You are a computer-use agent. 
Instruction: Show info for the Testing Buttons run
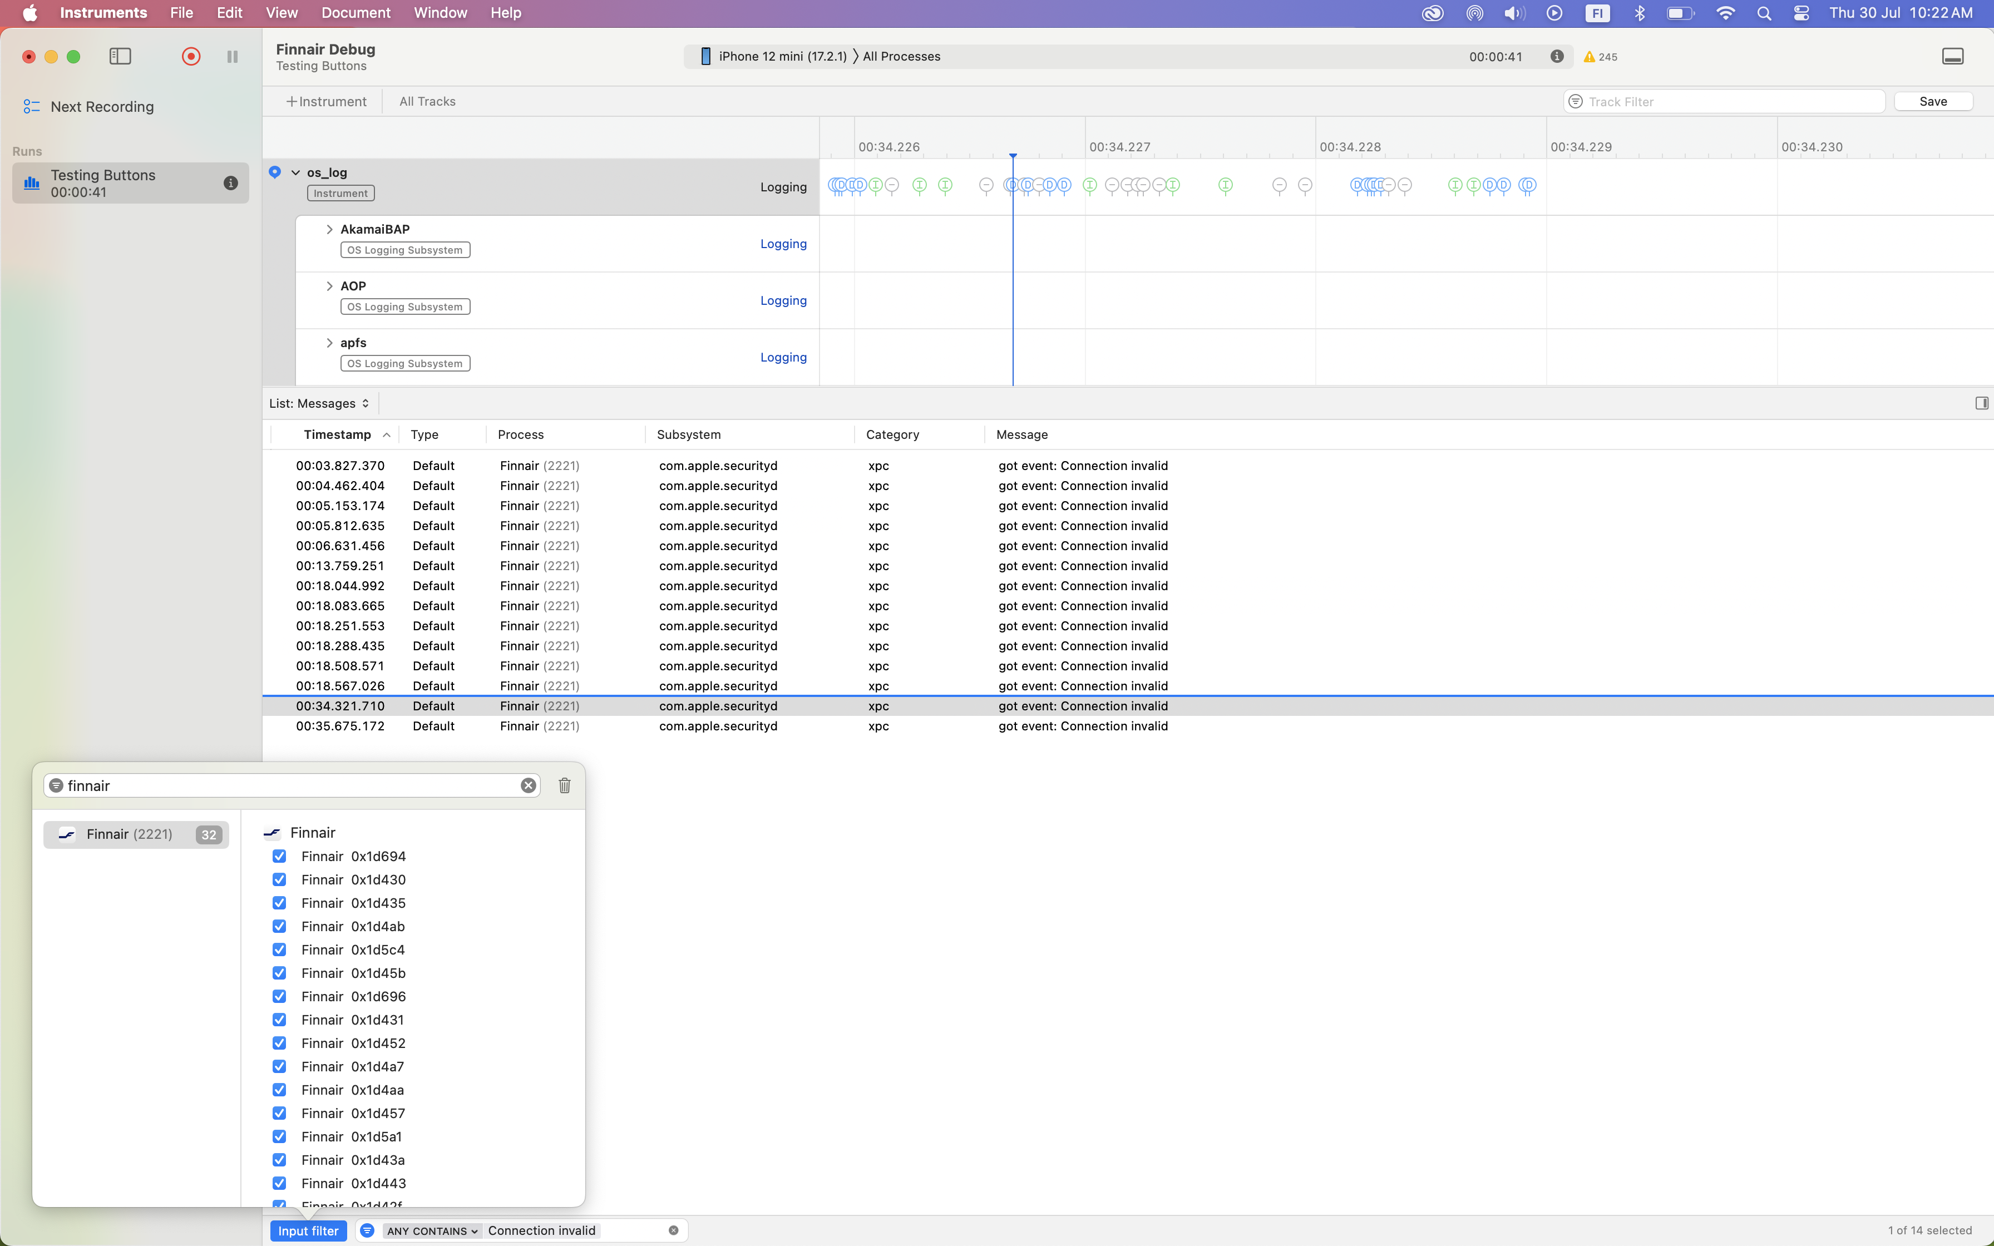pos(231,183)
